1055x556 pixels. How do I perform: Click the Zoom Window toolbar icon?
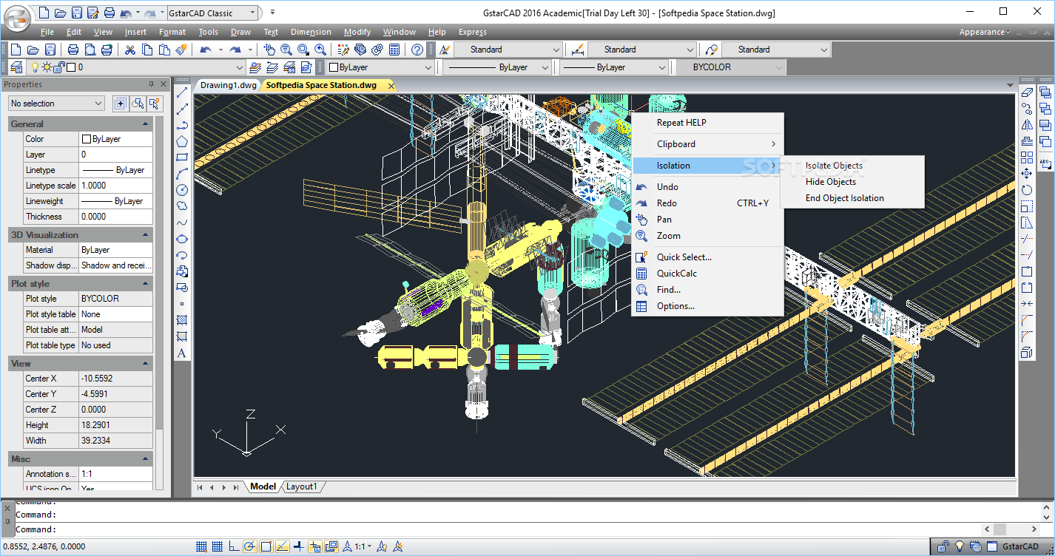pyautogui.click(x=303, y=50)
